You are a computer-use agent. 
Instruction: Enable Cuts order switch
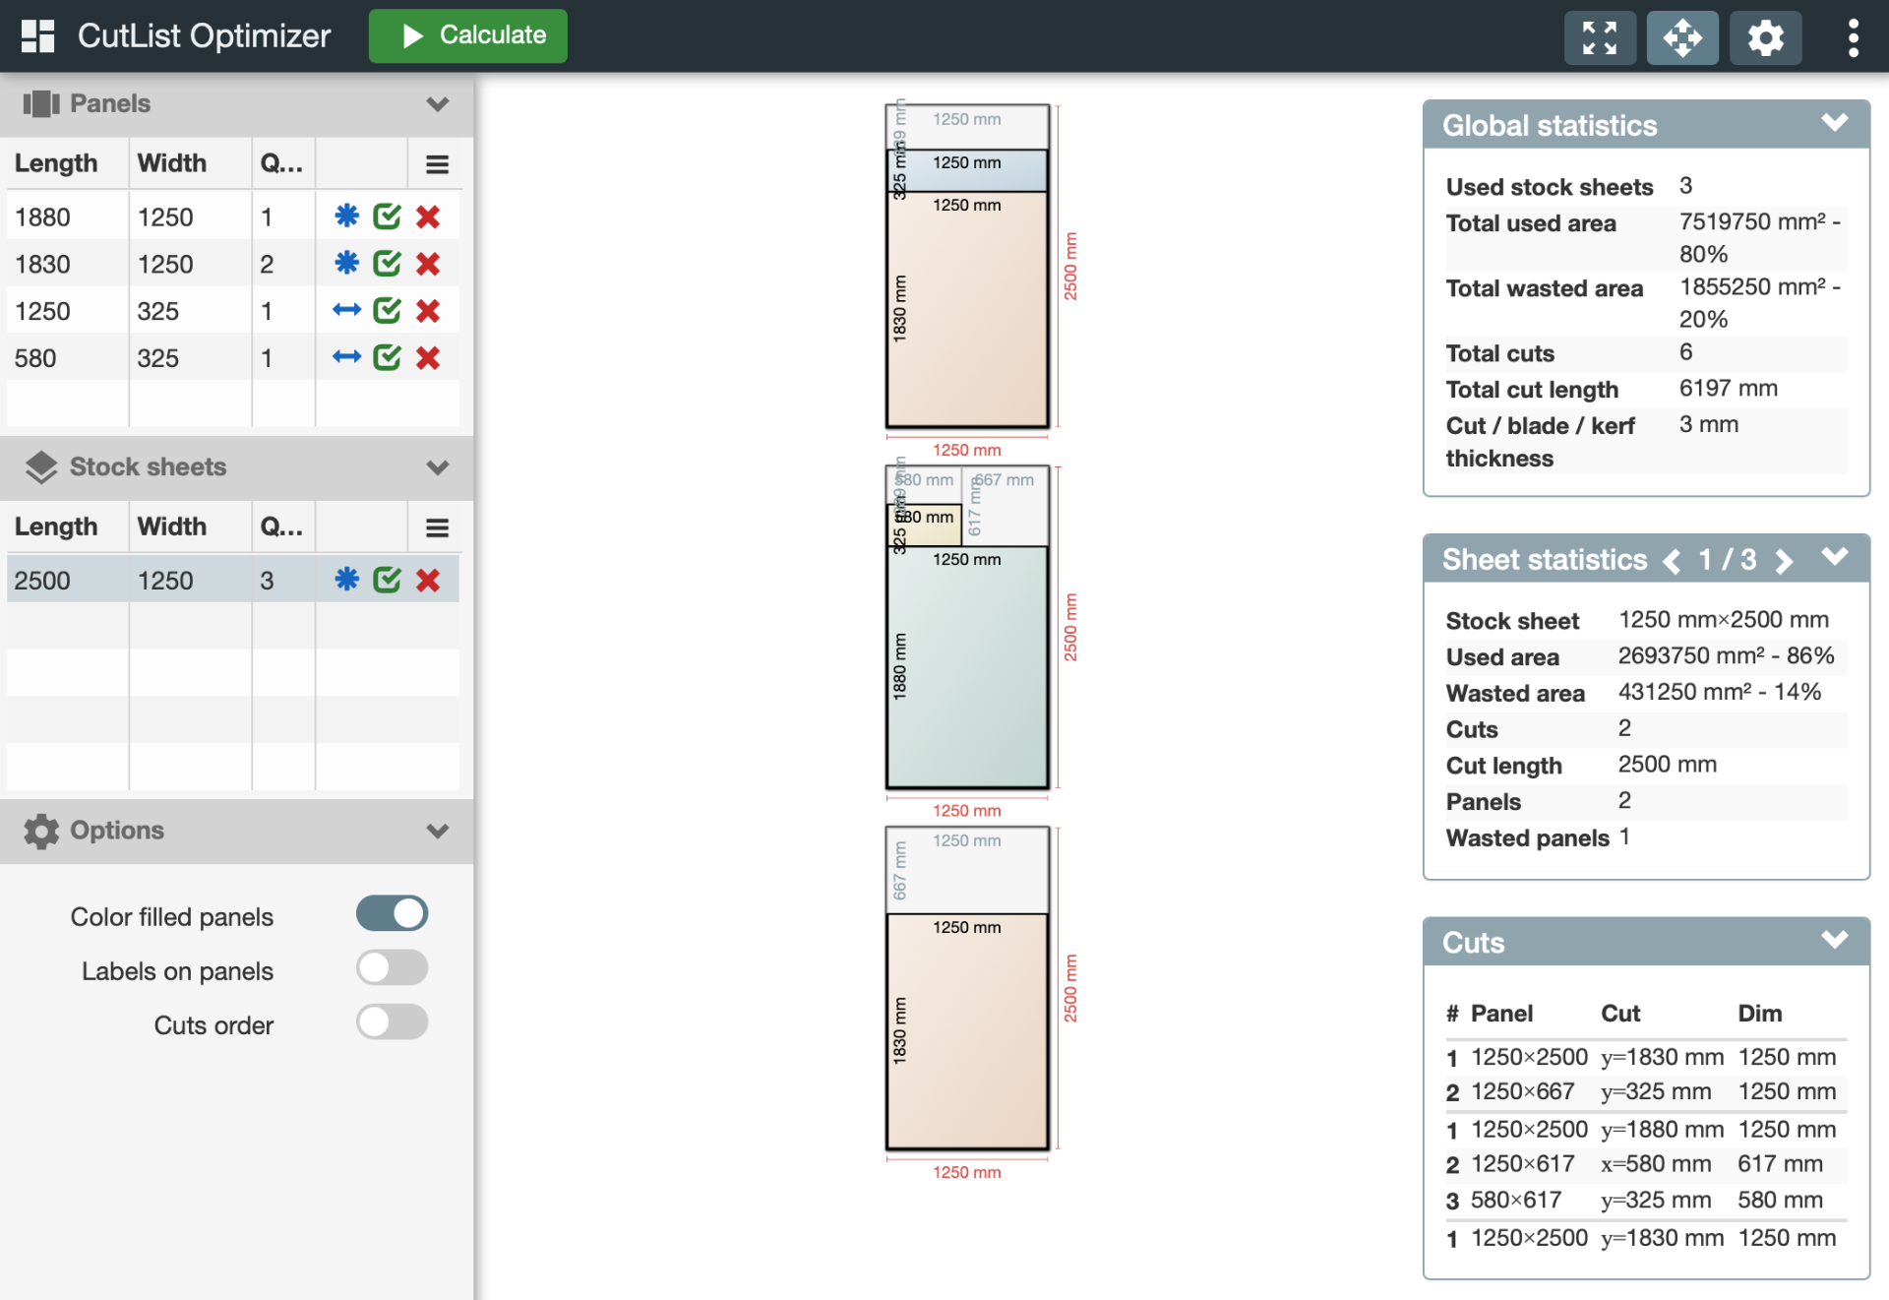(392, 1021)
